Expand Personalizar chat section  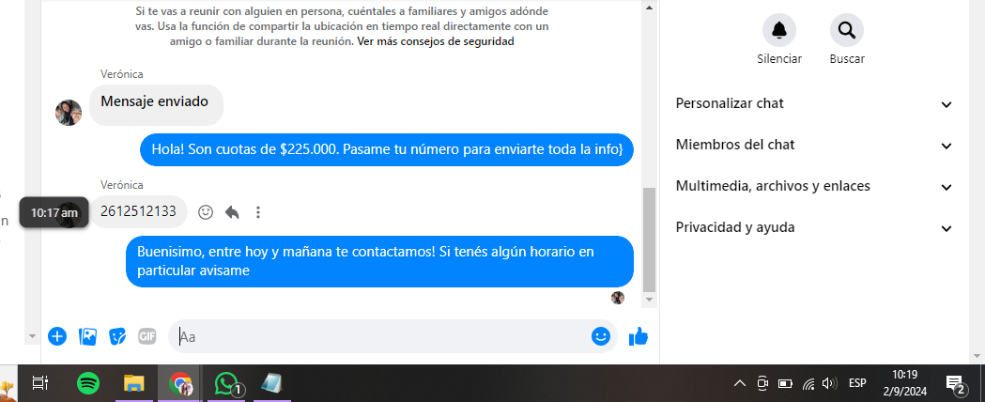point(813,103)
